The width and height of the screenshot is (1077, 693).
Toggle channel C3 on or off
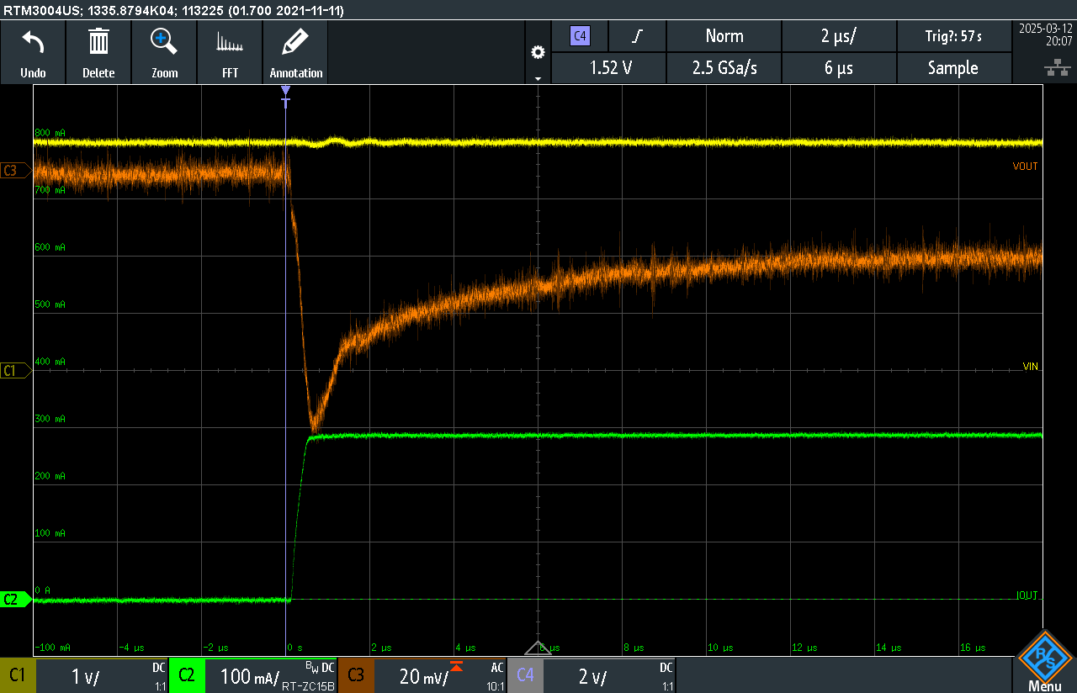(356, 675)
